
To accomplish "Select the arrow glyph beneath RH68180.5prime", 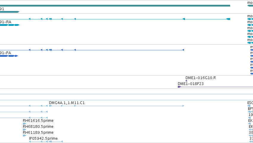I will pyautogui.click(x=24, y=130).
